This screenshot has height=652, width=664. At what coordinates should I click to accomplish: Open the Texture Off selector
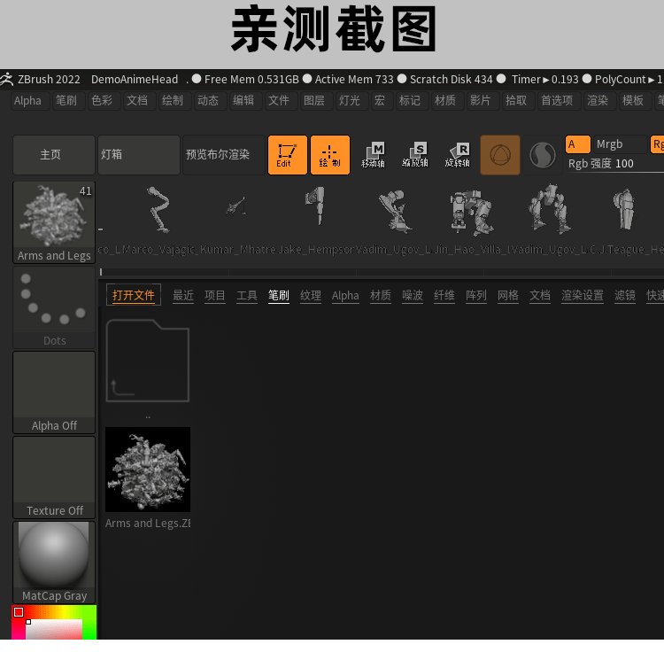pos(54,477)
